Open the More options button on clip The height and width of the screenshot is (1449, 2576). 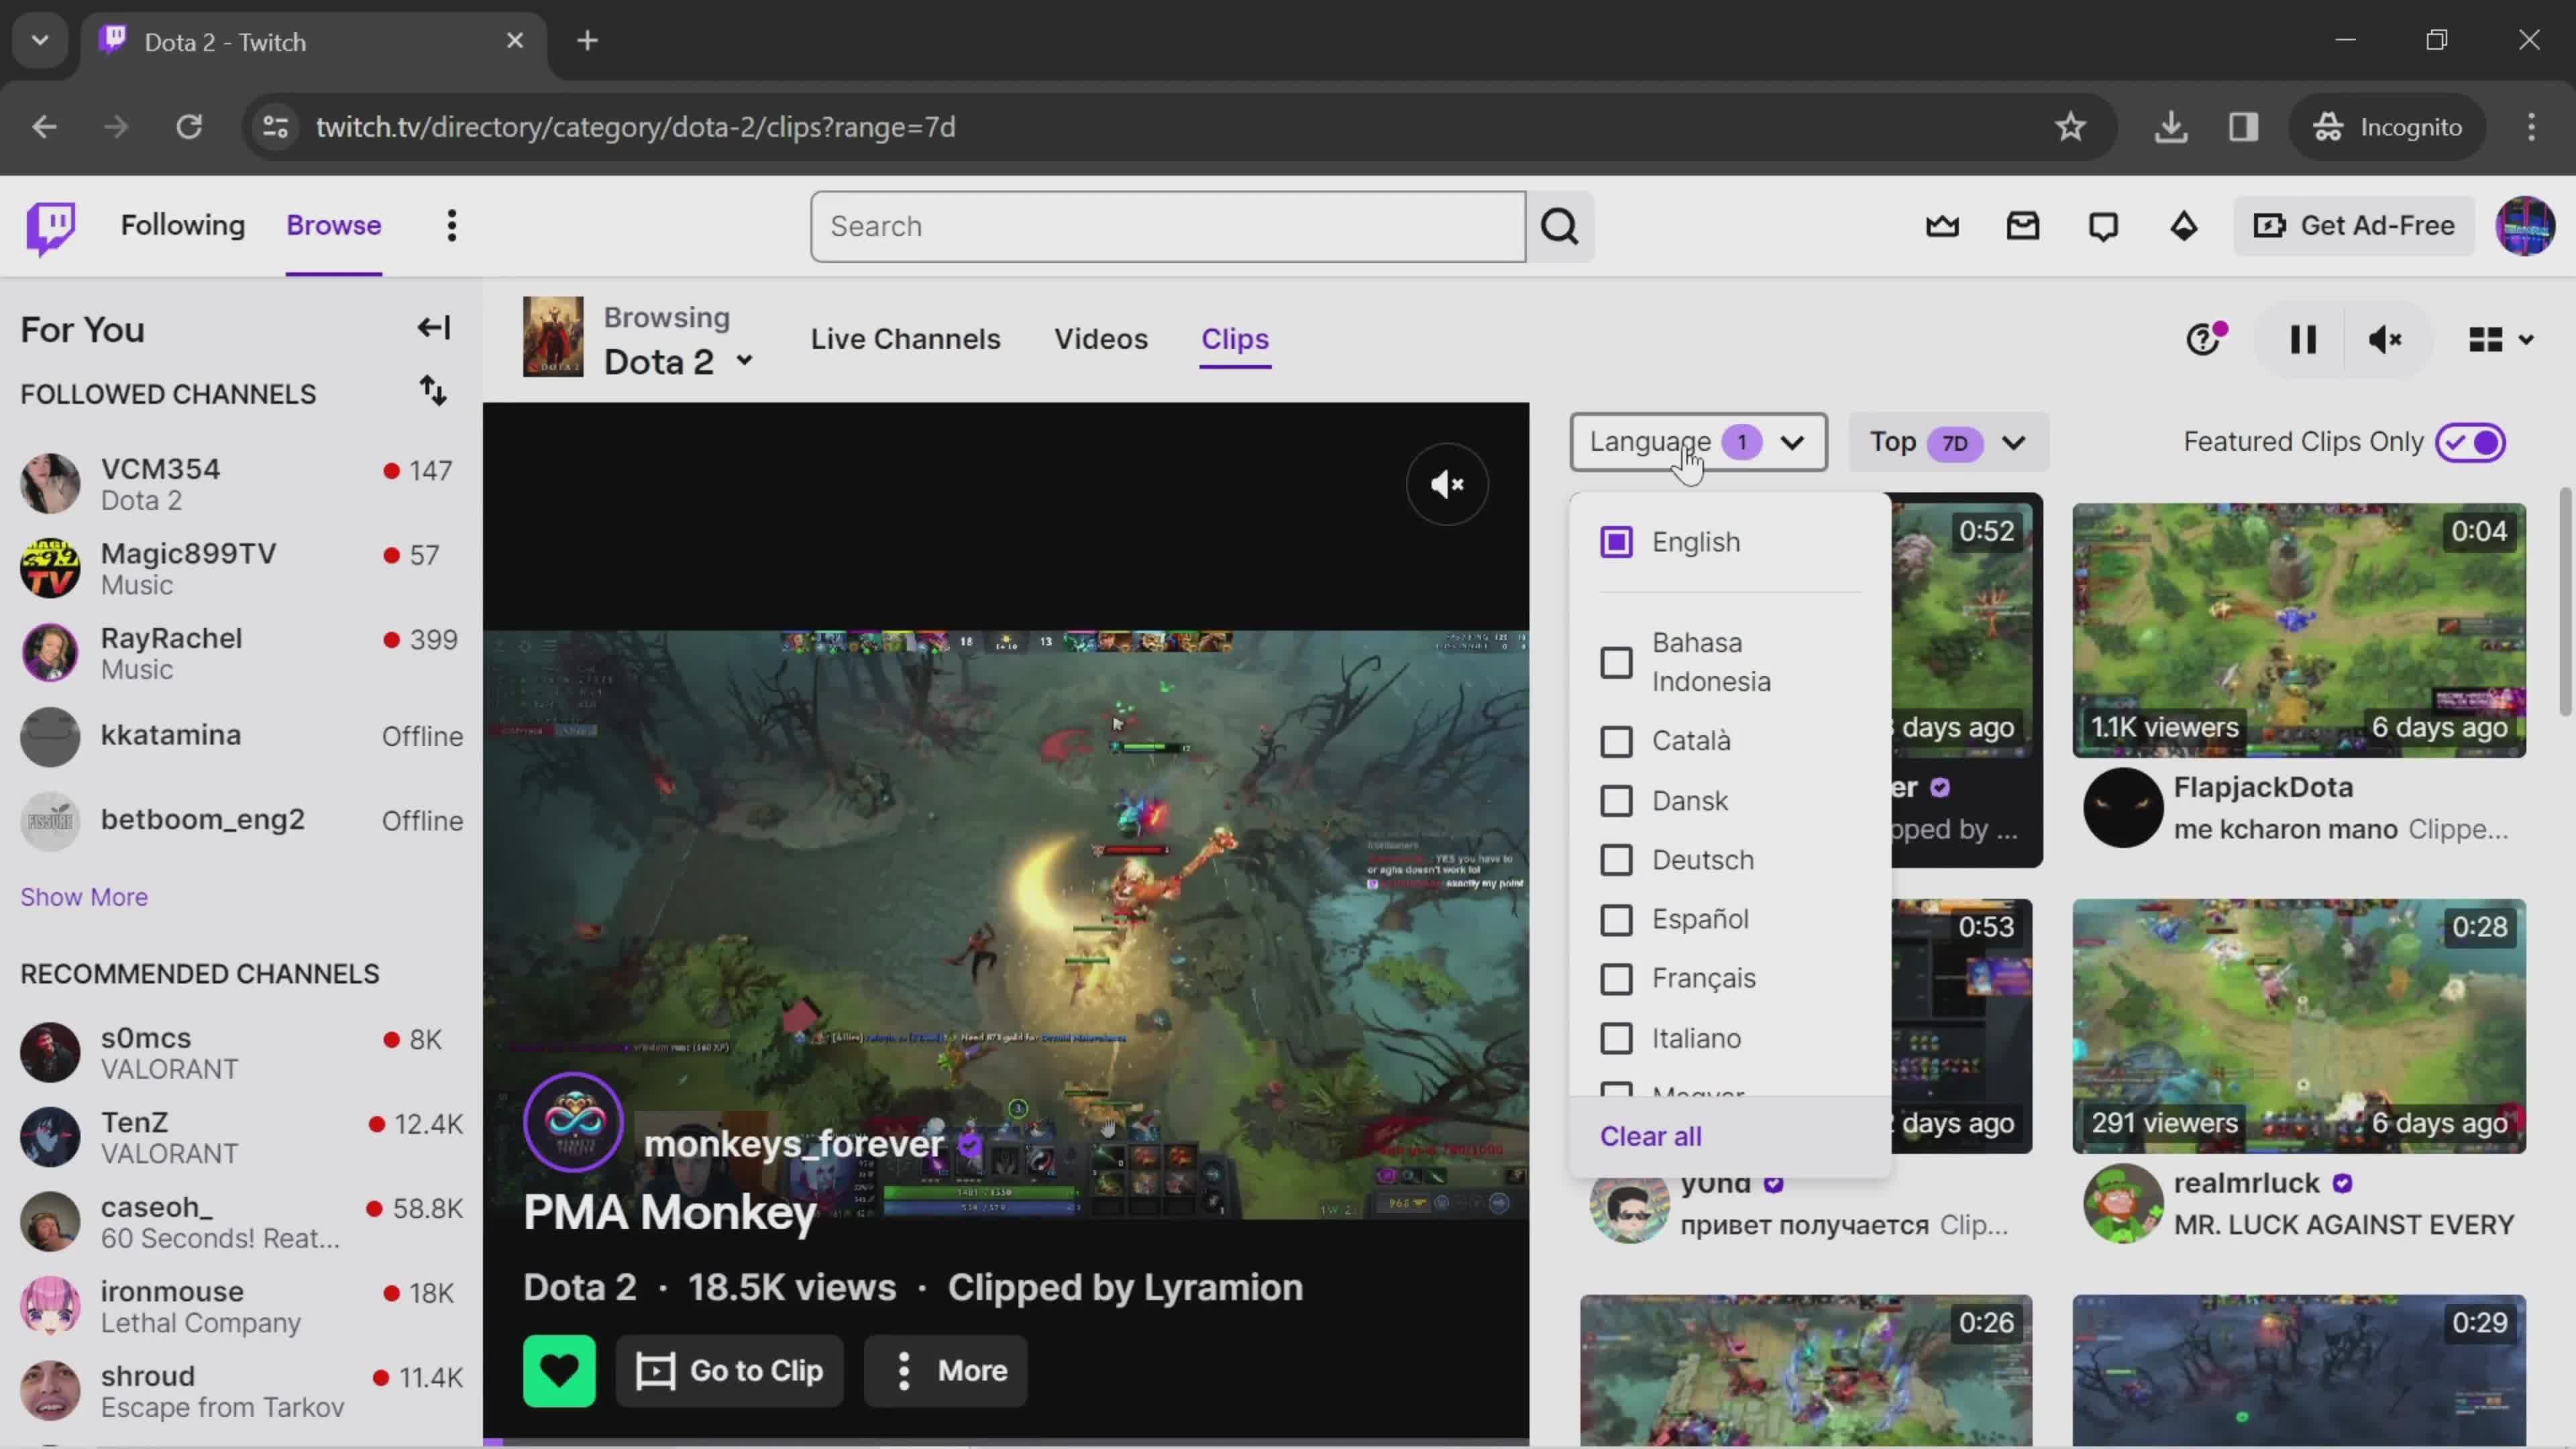946,1370
